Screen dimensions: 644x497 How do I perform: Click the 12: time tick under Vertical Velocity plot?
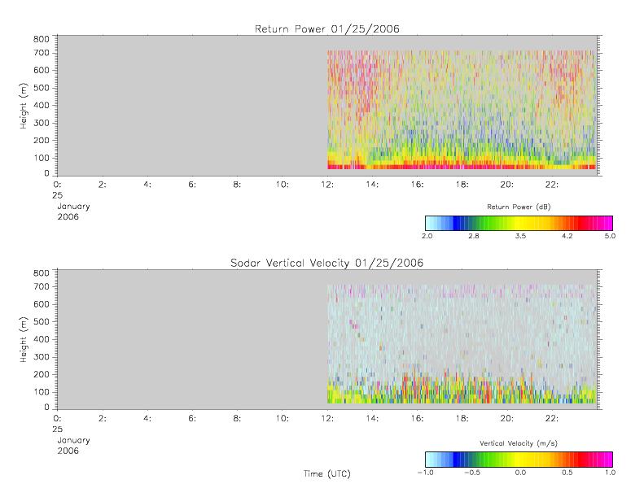327,419
